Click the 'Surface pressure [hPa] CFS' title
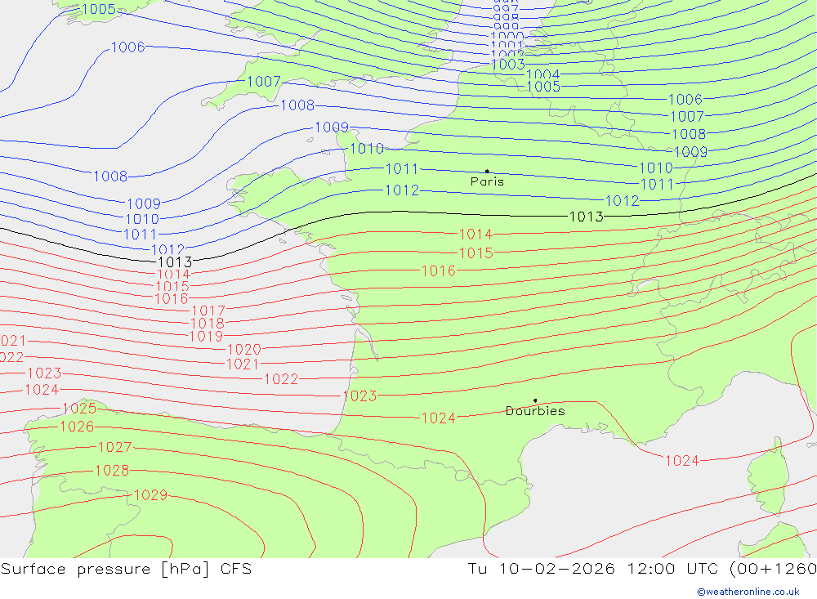817x599 pixels. pos(126,569)
